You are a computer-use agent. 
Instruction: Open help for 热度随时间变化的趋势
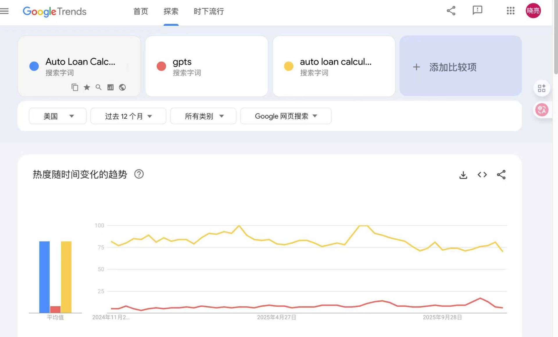(x=139, y=174)
